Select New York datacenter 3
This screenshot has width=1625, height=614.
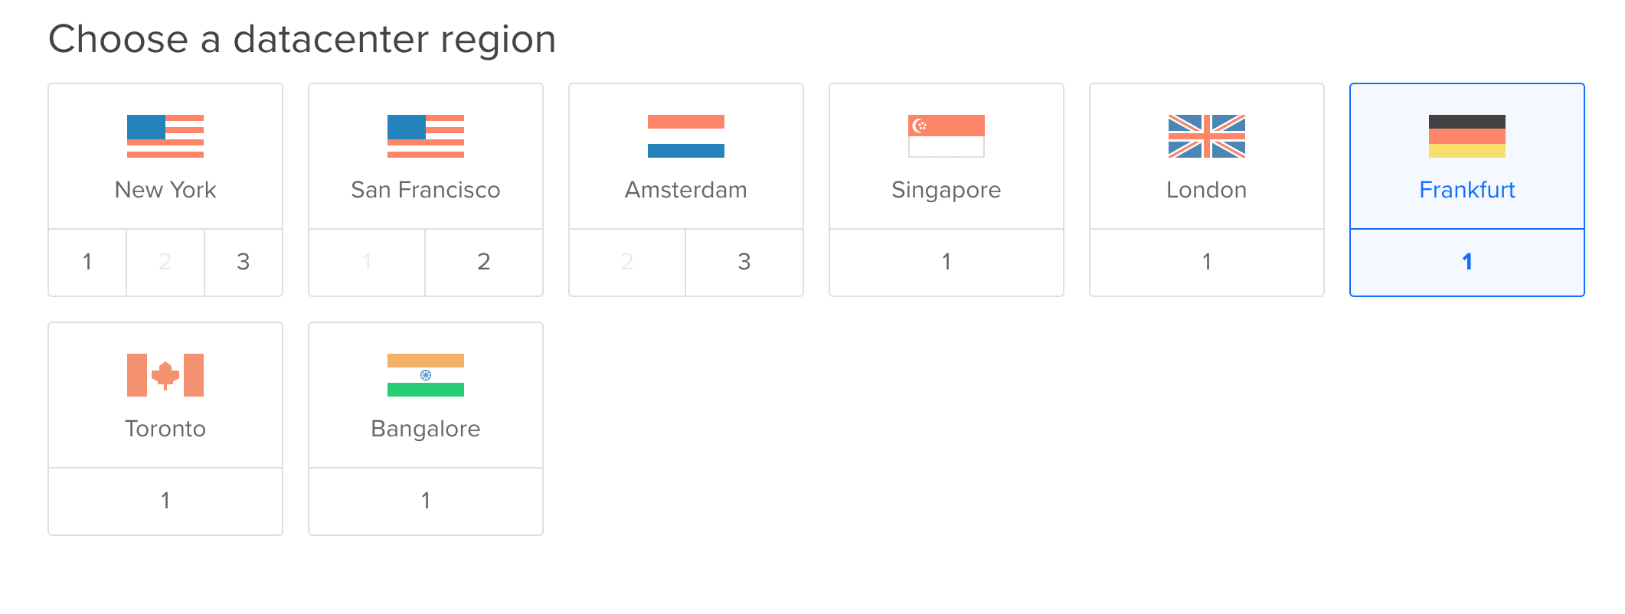[x=244, y=262]
